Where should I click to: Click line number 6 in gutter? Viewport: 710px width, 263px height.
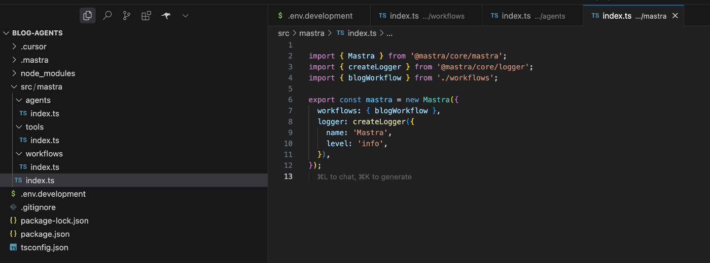[291, 100]
